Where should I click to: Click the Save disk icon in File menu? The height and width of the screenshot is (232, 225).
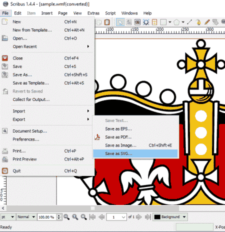pos(5,66)
